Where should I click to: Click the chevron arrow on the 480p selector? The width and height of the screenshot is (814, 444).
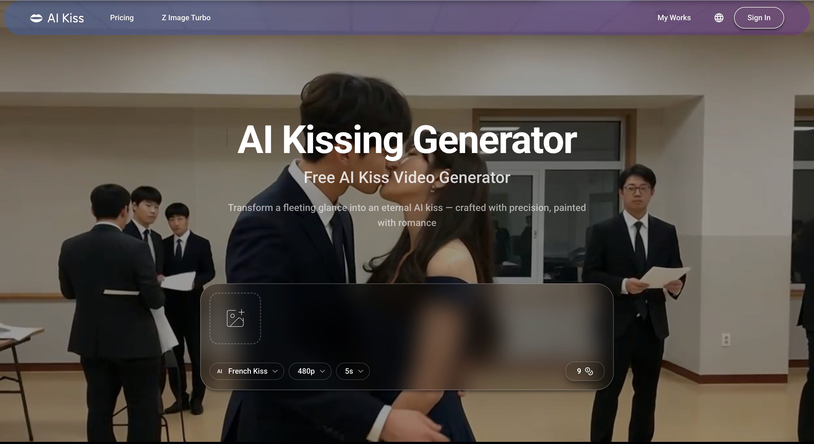pyautogui.click(x=323, y=371)
